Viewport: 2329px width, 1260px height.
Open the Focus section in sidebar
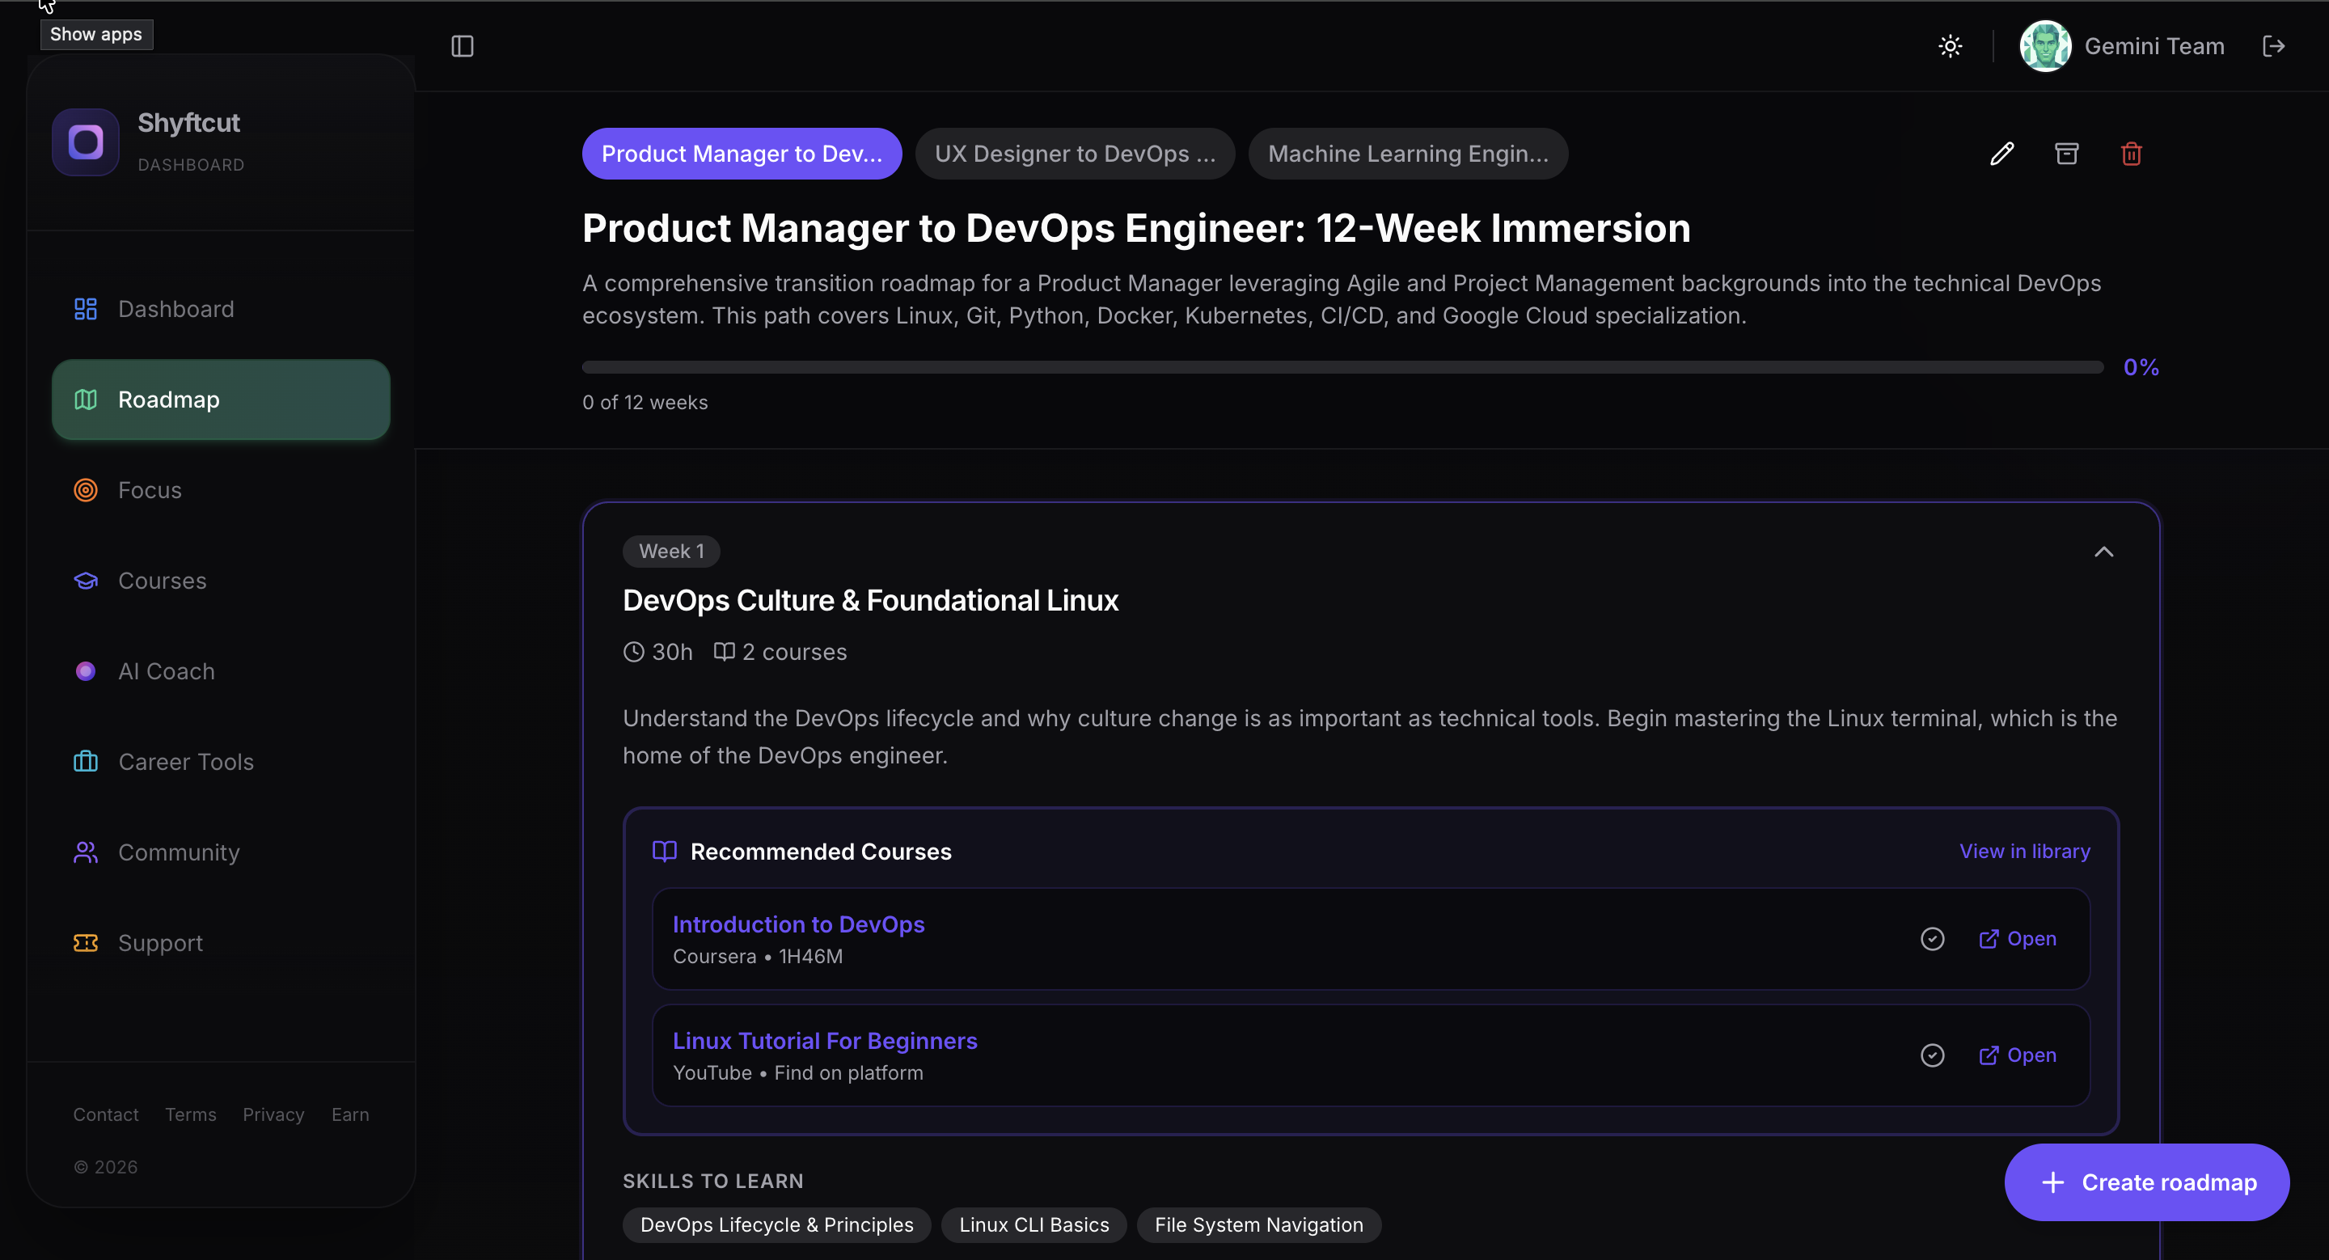[149, 490]
